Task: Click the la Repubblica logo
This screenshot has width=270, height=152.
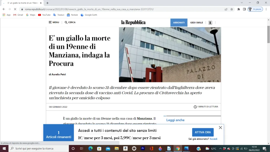Action: tap(133, 22)
